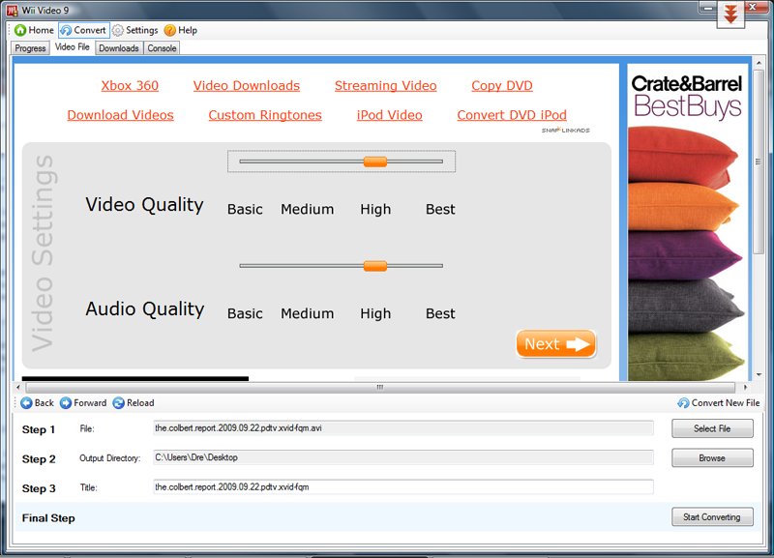Click the Forward arrow icon
Screen dimensions: 774x558
pos(66,403)
